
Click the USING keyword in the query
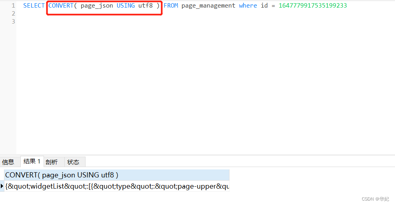(126, 6)
